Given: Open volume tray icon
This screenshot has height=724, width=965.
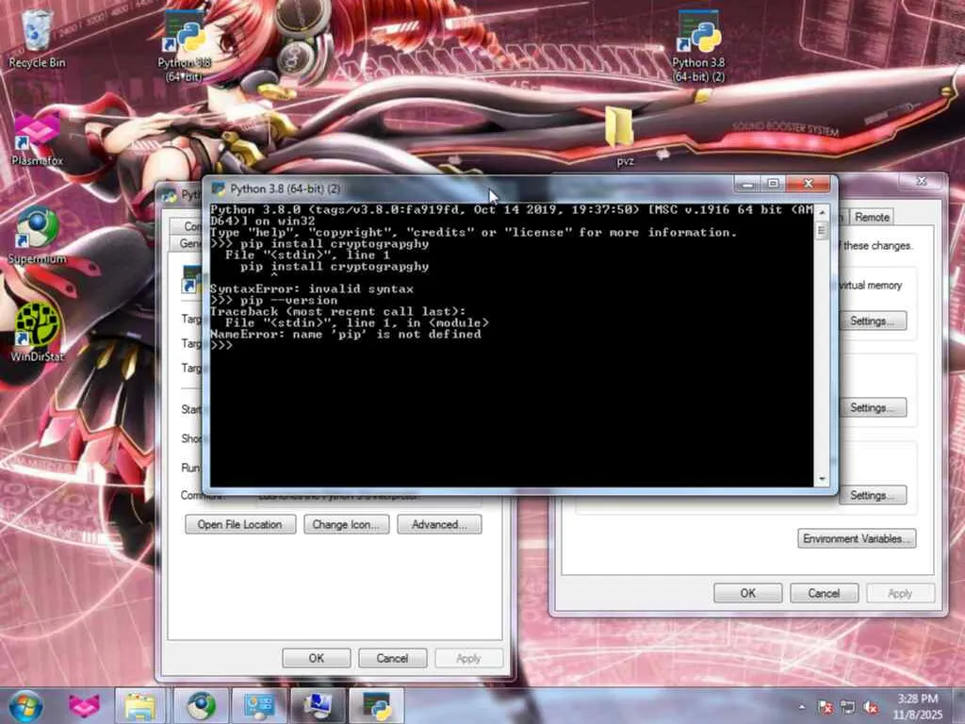Looking at the screenshot, I should pyautogui.click(x=870, y=707).
